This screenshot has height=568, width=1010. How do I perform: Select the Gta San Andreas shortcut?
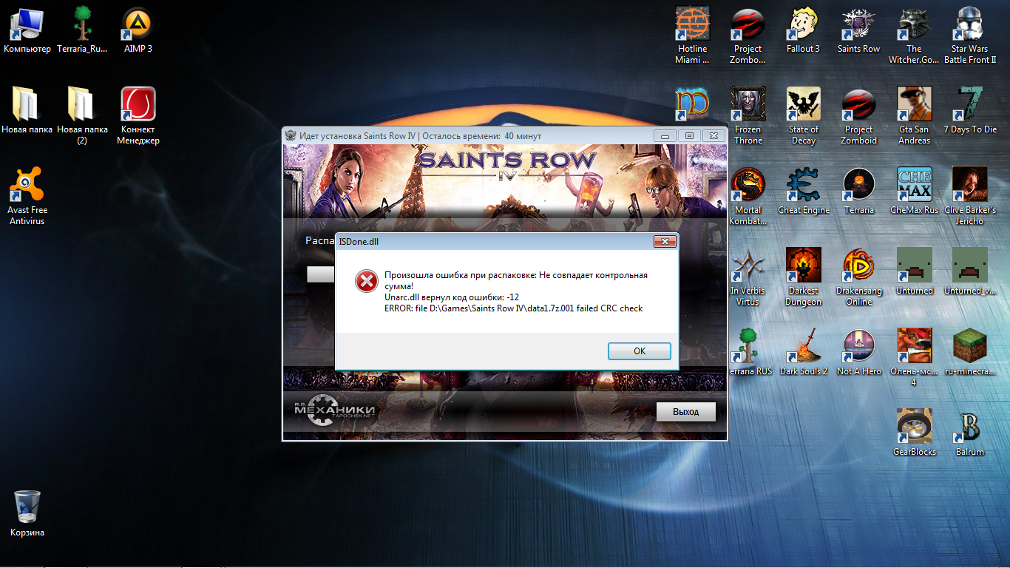pyautogui.click(x=914, y=116)
